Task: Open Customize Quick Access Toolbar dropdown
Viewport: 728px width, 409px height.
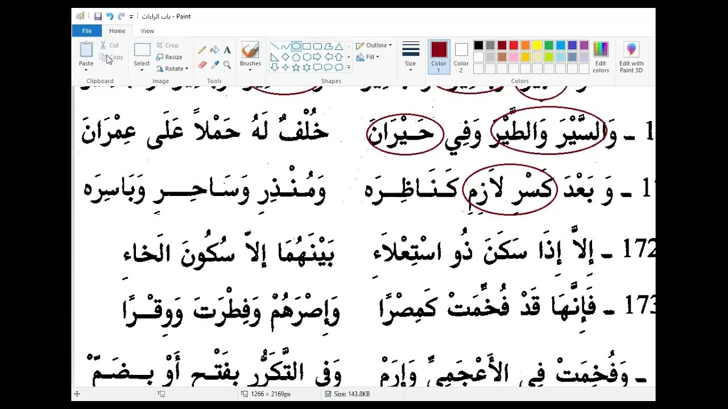Action: pyautogui.click(x=131, y=16)
